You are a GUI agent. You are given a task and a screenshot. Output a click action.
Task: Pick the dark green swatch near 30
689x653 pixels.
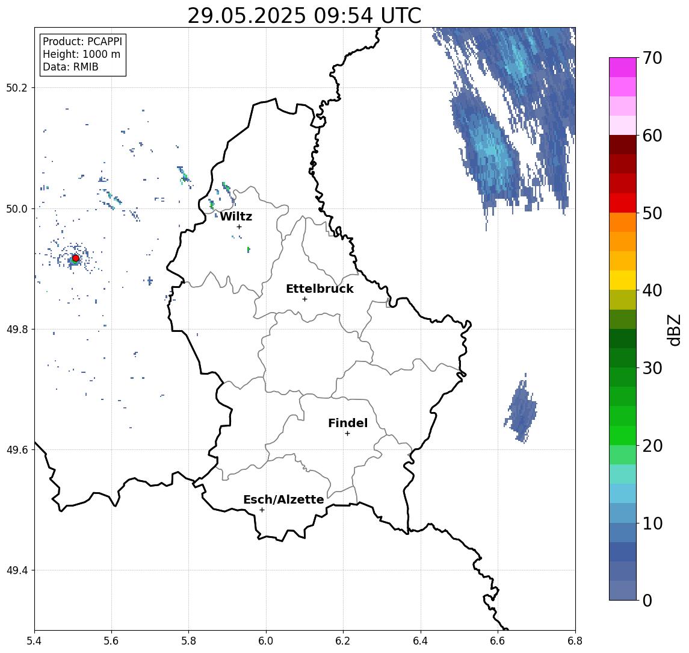[623, 358]
